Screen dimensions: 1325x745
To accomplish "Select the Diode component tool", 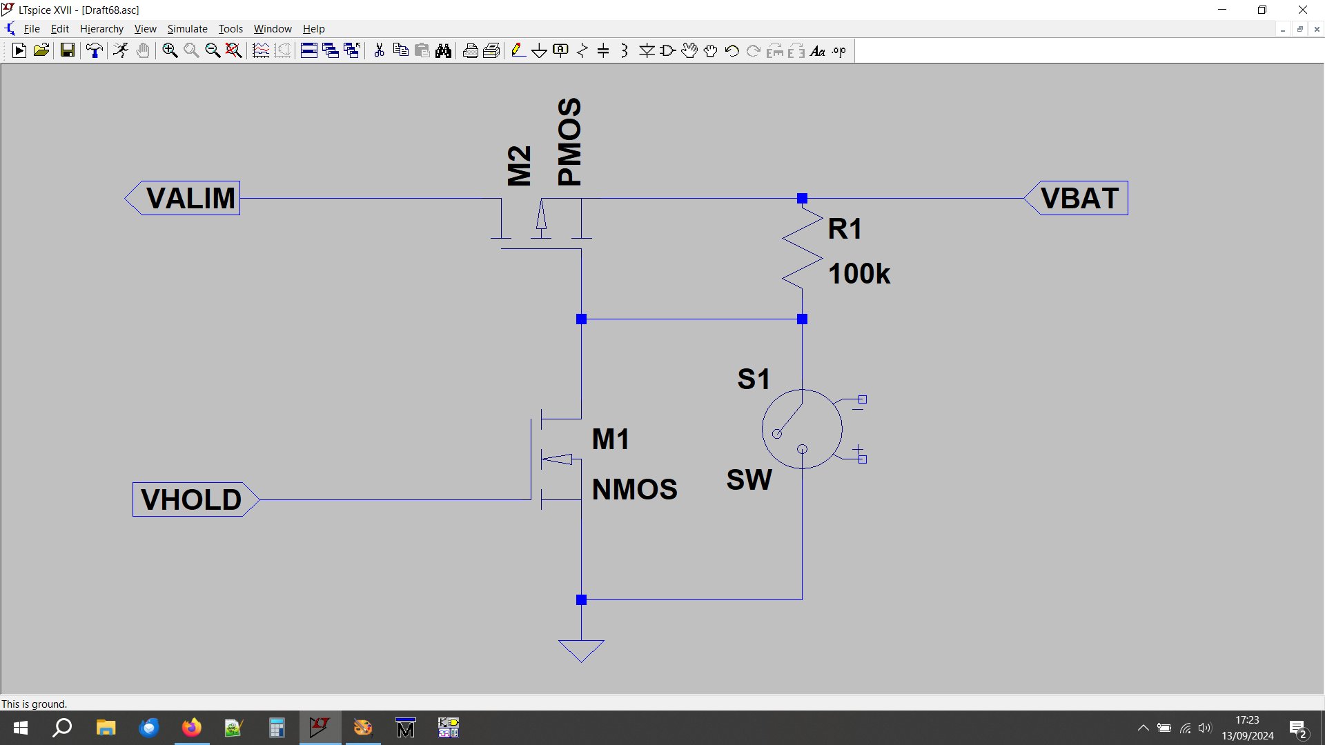I will (x=647, y=50).
